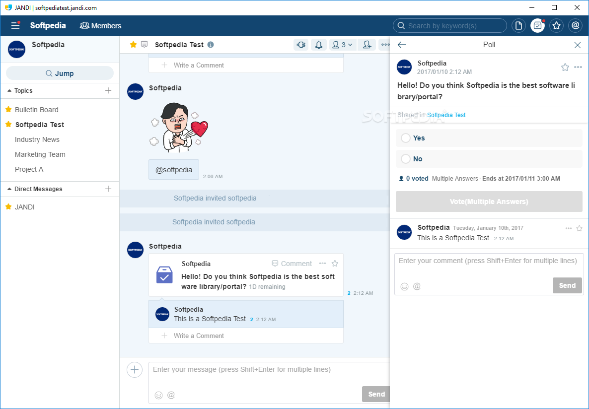Open poll question text in chat
The width and height of the screenshot is (589, 409).
click(258, 281)
